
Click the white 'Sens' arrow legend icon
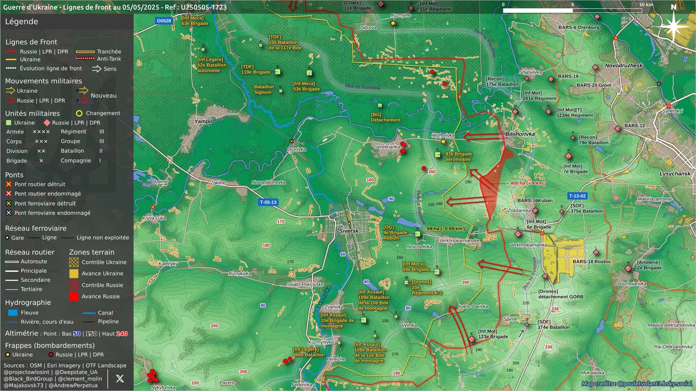97,69
